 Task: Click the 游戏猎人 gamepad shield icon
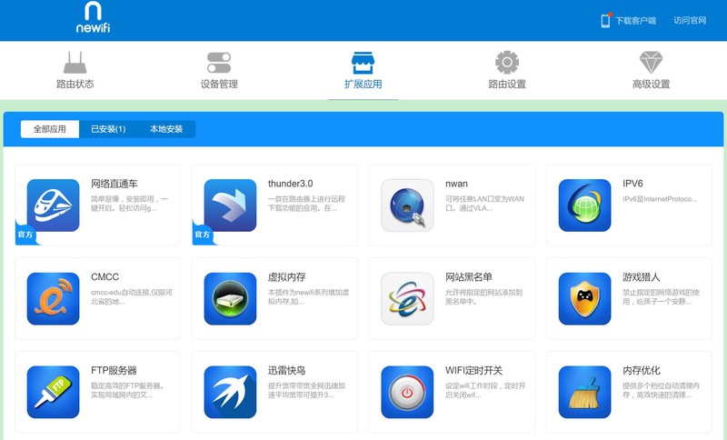(584, 298)
